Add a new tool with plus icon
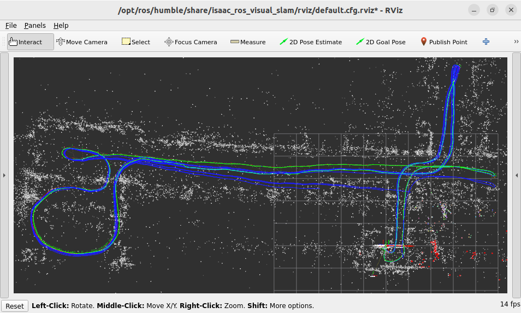The height and width of the screenshot is (313, 521). pyautogui.click(x=486, y=42)
